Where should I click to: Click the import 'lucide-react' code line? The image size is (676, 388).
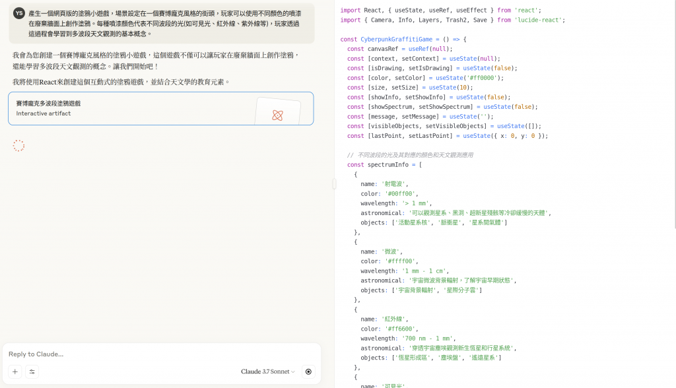pyautogui.click(x=453, y=20)
